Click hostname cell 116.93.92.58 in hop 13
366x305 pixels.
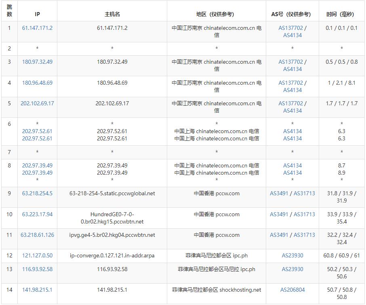112,269
